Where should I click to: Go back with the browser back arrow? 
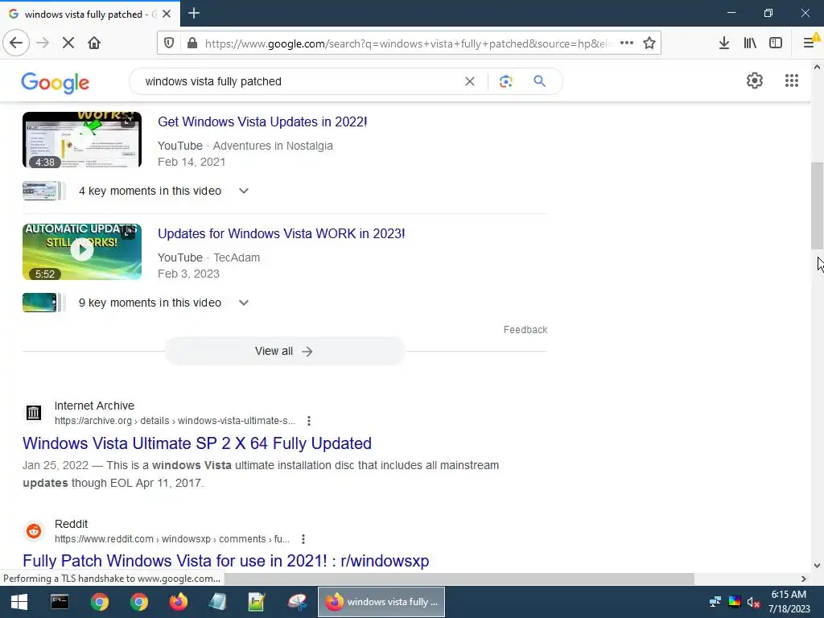(16, 43)
